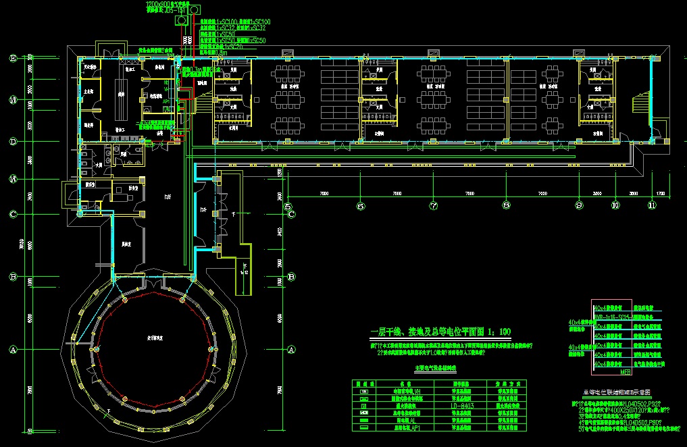Select the axis bubble labeled D
687x447 pixels.
pos(12,142)
